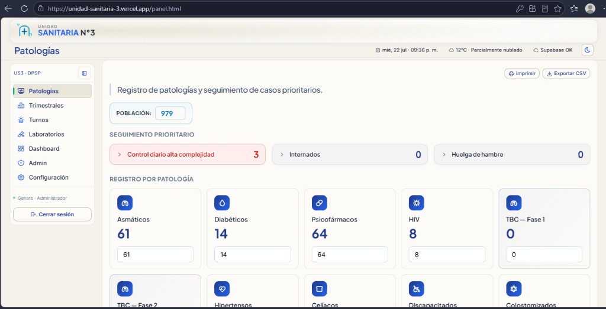Click the TBC — Fase 1 lungs icon

point(514,203)
